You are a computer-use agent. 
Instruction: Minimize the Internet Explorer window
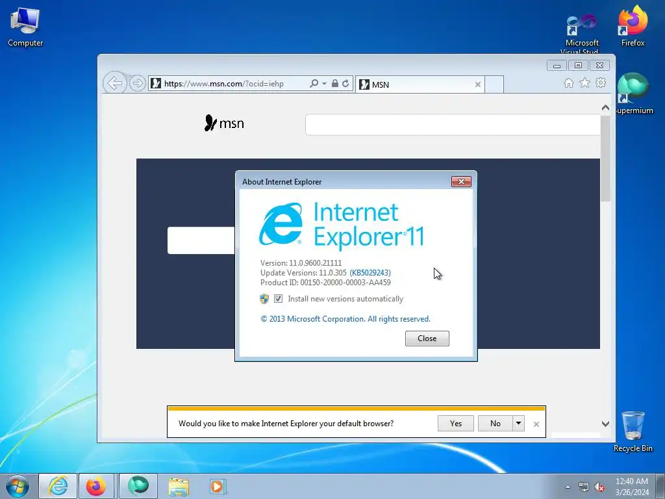(557, 66)
